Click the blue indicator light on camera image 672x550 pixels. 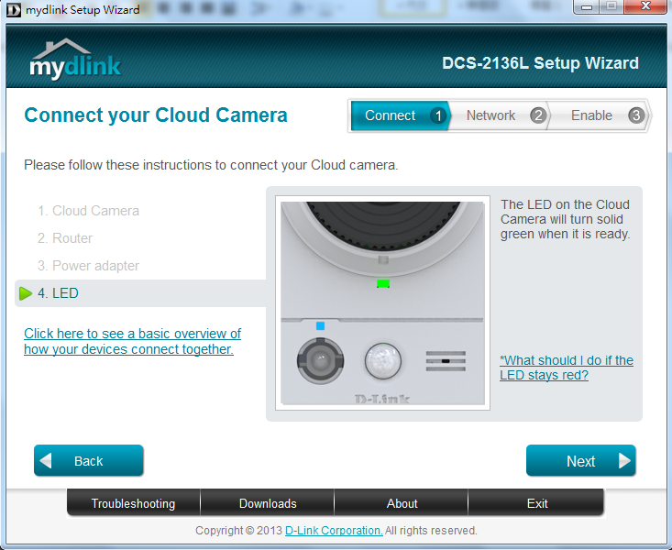click(x=320, y=325)
